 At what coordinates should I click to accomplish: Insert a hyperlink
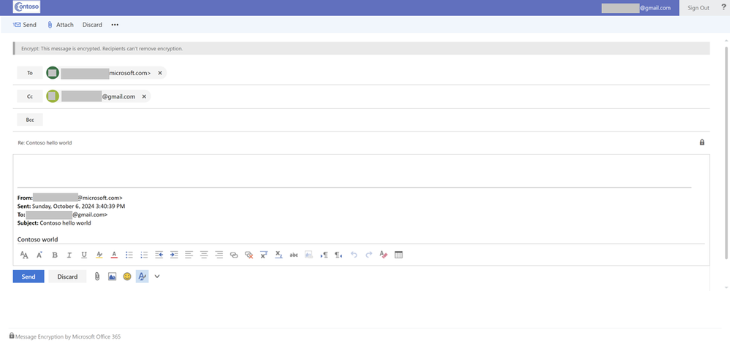pyautogui.click(x=234, y=255)
